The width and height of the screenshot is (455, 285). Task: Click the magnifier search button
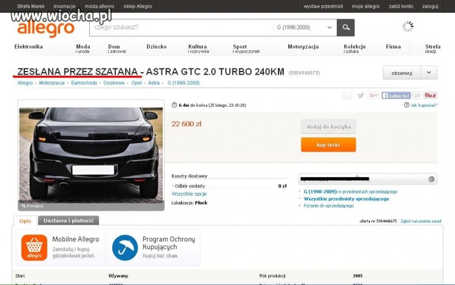[346, 27]
